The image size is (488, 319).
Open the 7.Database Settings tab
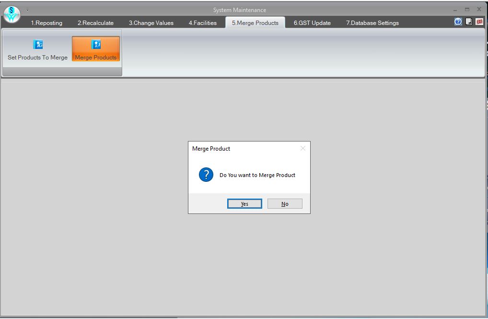(372, 23)
